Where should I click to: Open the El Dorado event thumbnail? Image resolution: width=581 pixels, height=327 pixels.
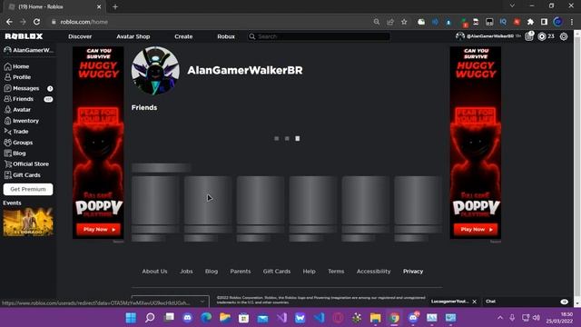pos(28,222)
